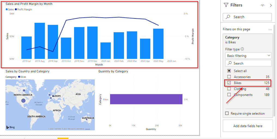
Task: Click the Filters pane Search field at top
Action: tap(247, 17)
